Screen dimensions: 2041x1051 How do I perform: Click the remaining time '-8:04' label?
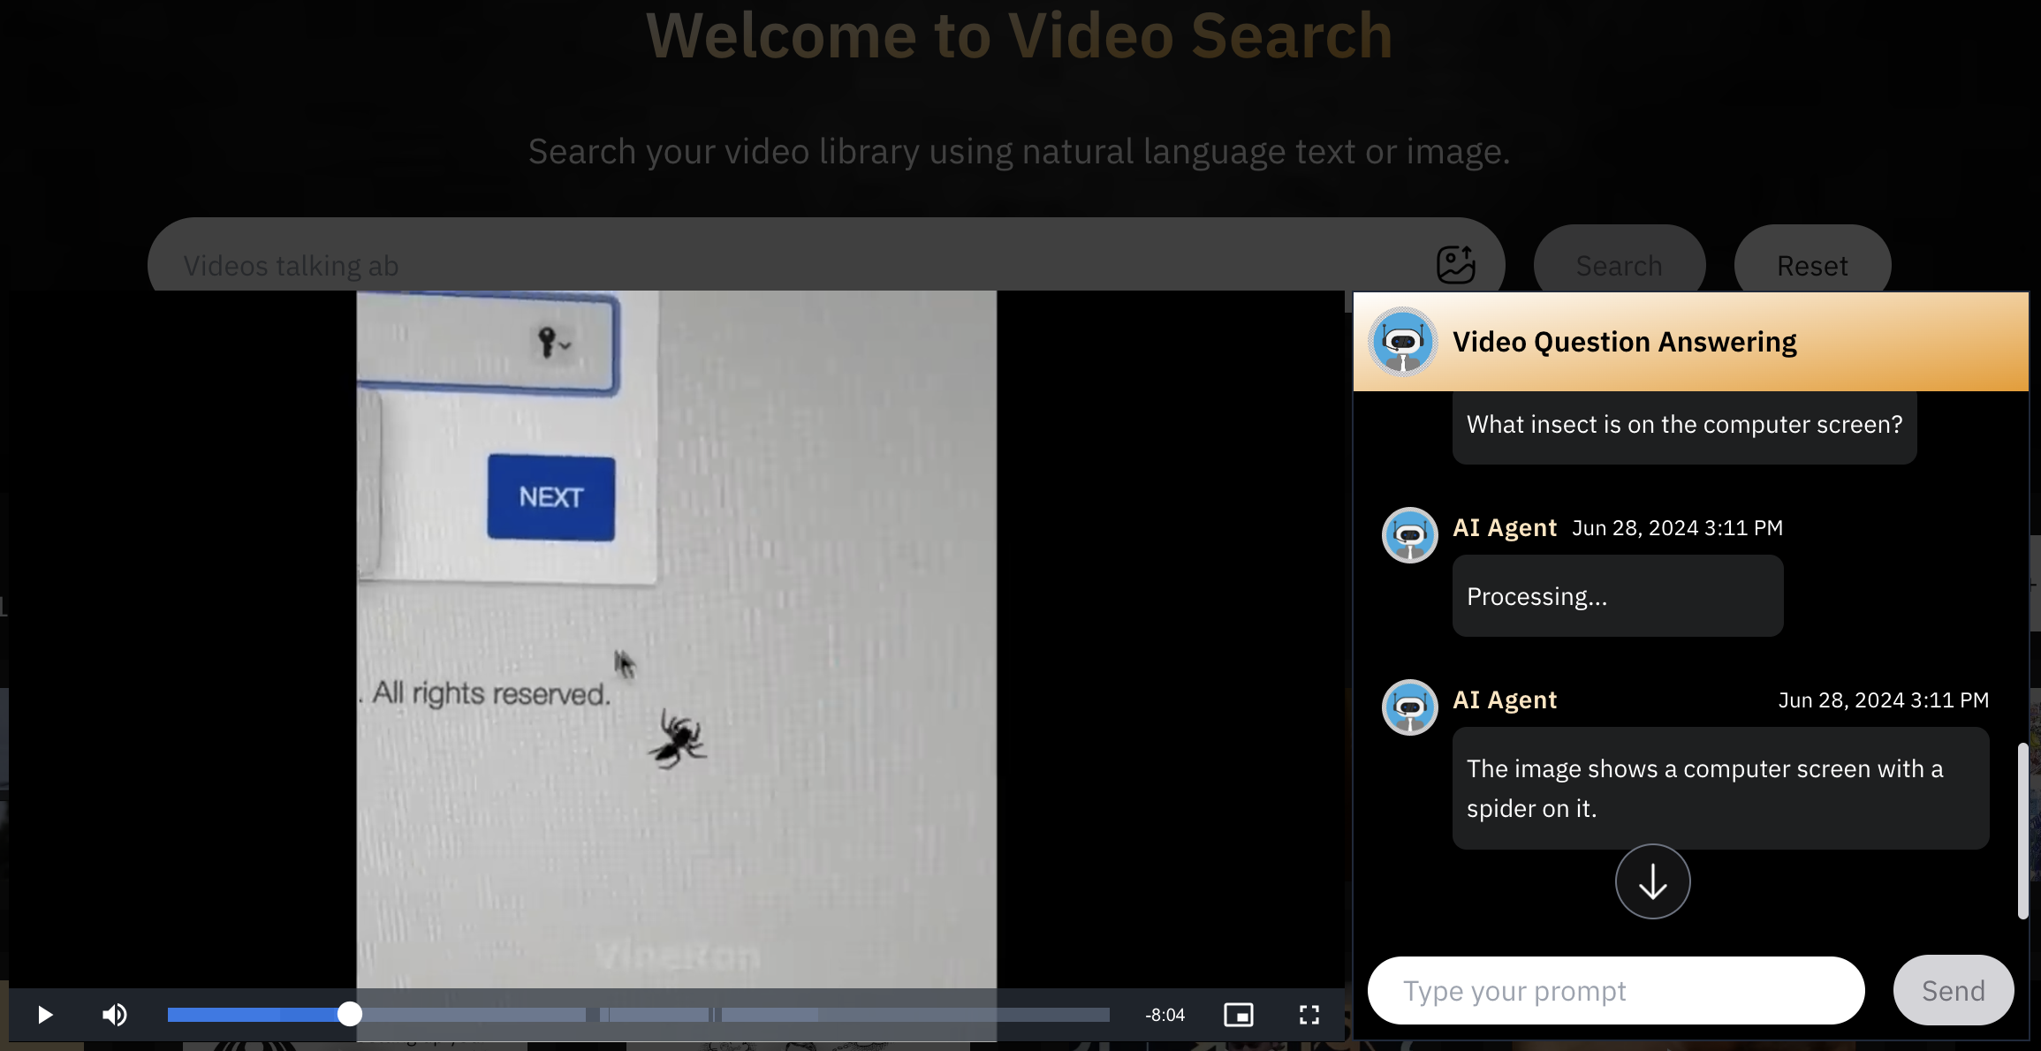pos(1165,1015)
